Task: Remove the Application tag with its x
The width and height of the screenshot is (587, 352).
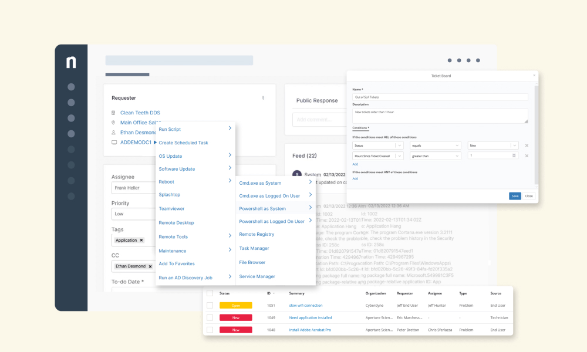Action: coord(141,240)
